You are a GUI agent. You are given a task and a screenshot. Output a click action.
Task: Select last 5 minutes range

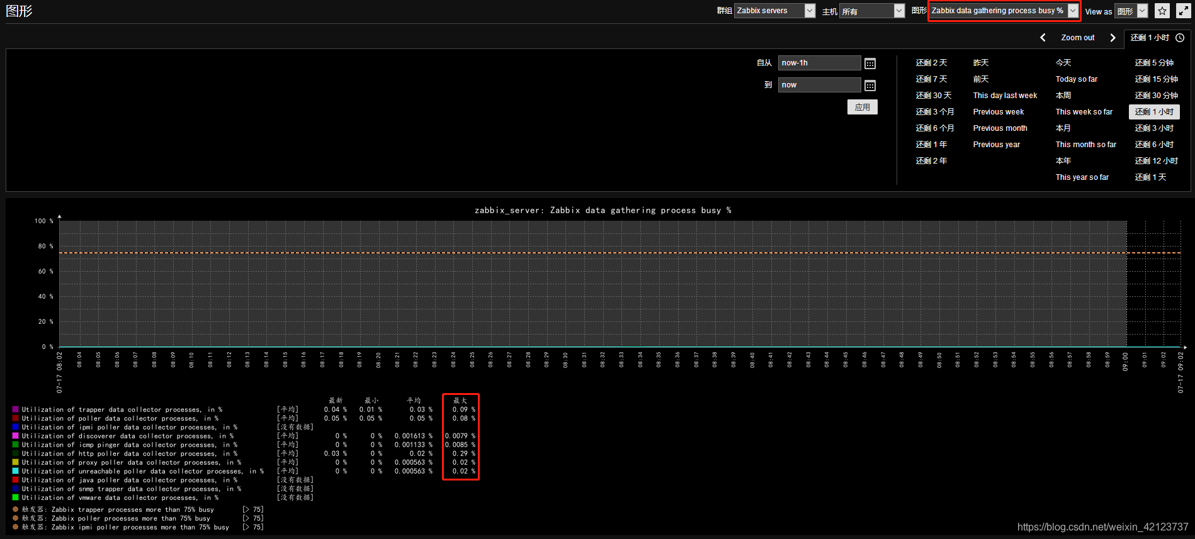pyautogui.click(x=1154, y=63)
